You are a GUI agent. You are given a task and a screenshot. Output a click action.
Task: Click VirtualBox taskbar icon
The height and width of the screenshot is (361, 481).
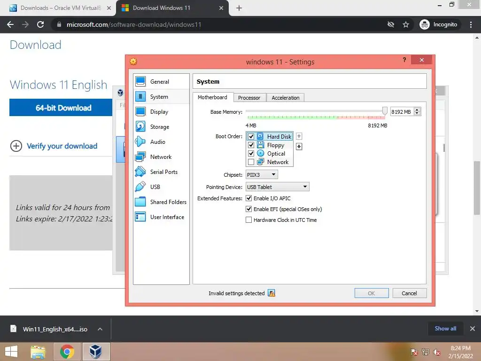pyautogui.click(x=96, y=352)
